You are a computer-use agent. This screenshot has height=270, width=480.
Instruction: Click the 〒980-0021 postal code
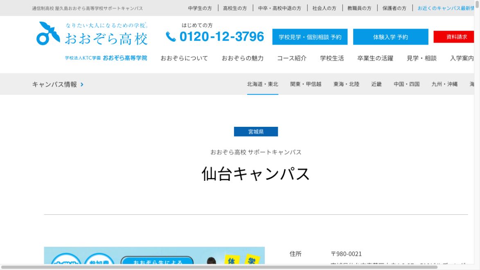coord(346,254)
